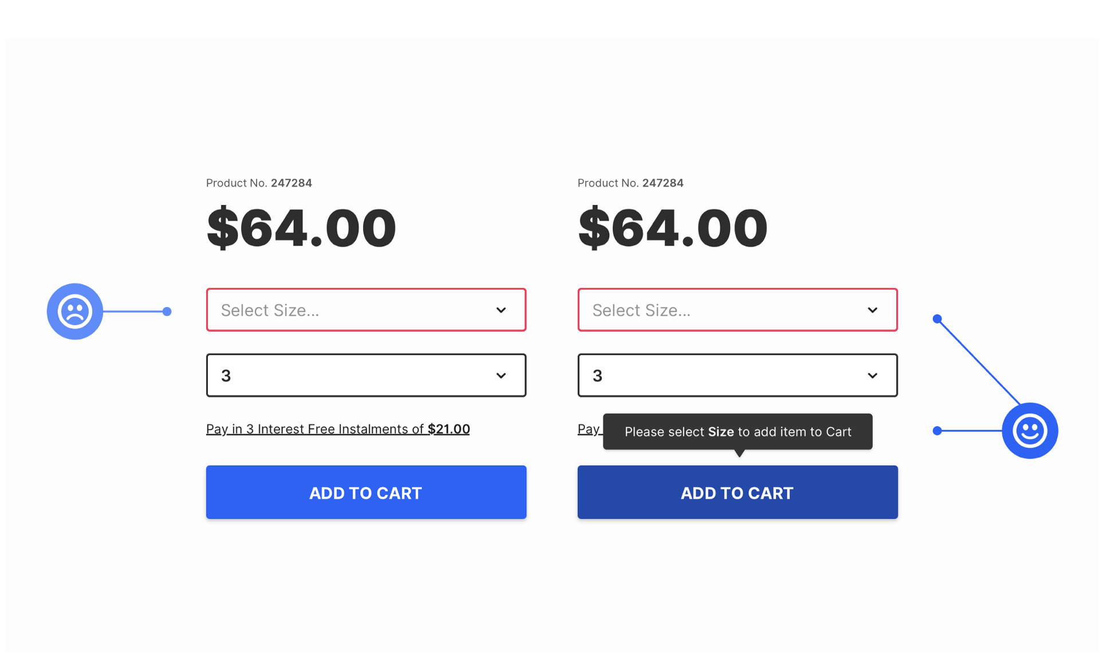Click the "Please select Size" tooltip message
The image size is (1111, 662).
738,432
